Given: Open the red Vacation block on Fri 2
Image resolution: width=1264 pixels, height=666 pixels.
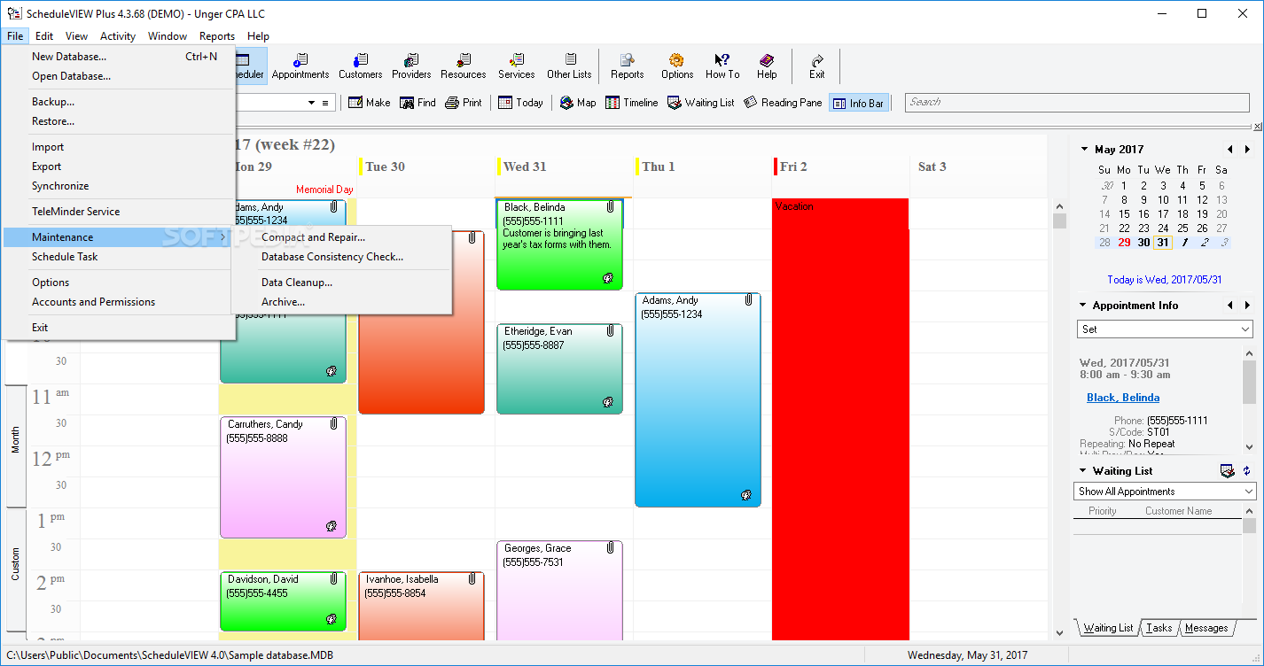Looking at the screenshot, I should (x=840, y=418).
